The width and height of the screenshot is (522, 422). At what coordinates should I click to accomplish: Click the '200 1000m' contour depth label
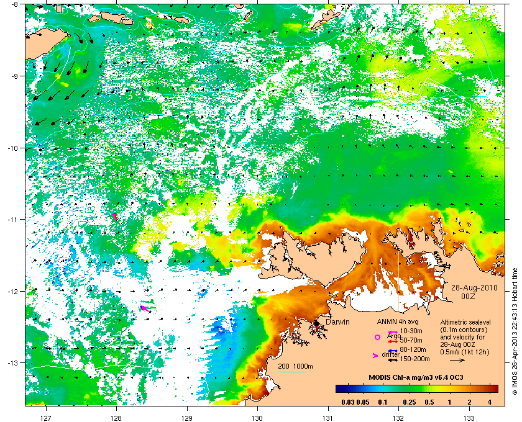point(295,367)
